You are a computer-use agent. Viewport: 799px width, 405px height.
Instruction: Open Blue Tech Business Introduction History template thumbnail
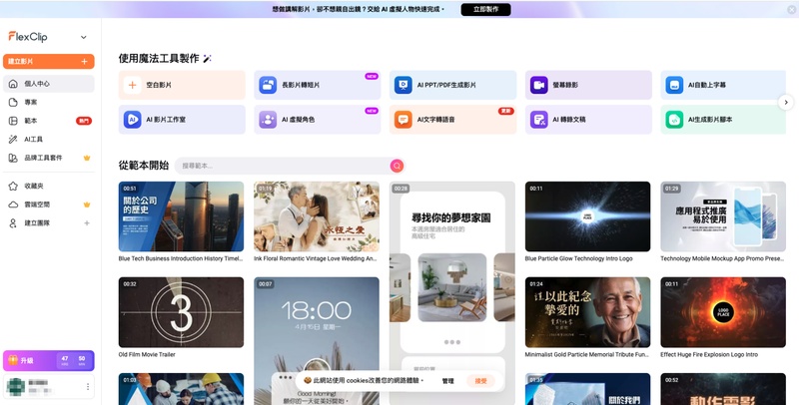[x=181, y=216]
